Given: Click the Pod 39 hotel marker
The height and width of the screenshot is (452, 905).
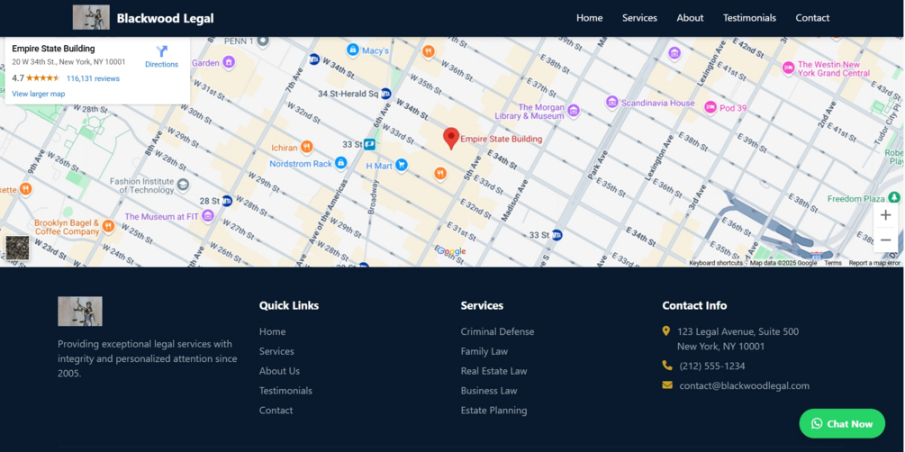Looking at the screenshot, I should tap(710, 107).
